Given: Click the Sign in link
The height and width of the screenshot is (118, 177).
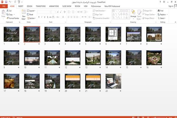Looking at the screenshot, I should 171,6.
